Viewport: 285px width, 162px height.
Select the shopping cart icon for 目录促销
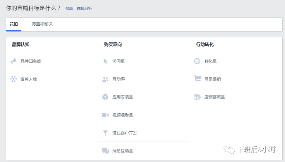[x=197, y=79]
